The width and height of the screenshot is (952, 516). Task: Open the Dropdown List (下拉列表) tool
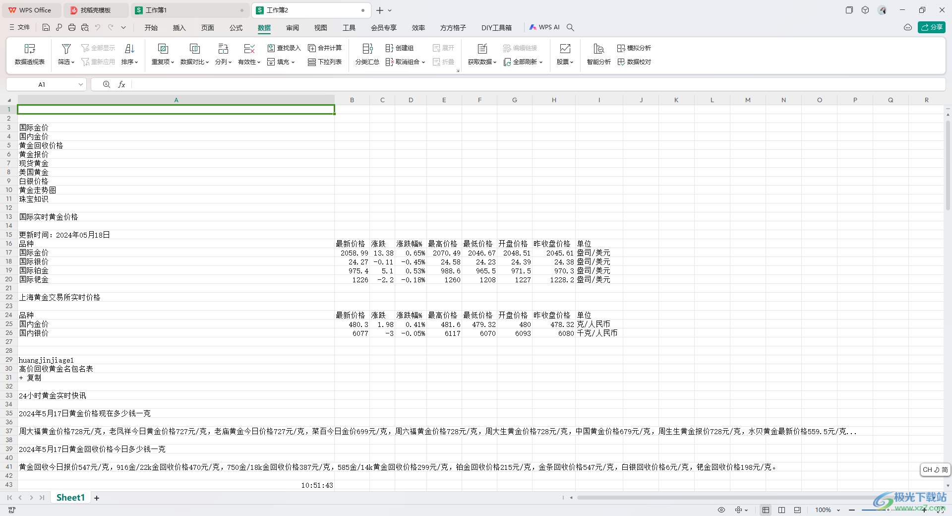click(x=325, y=62)
